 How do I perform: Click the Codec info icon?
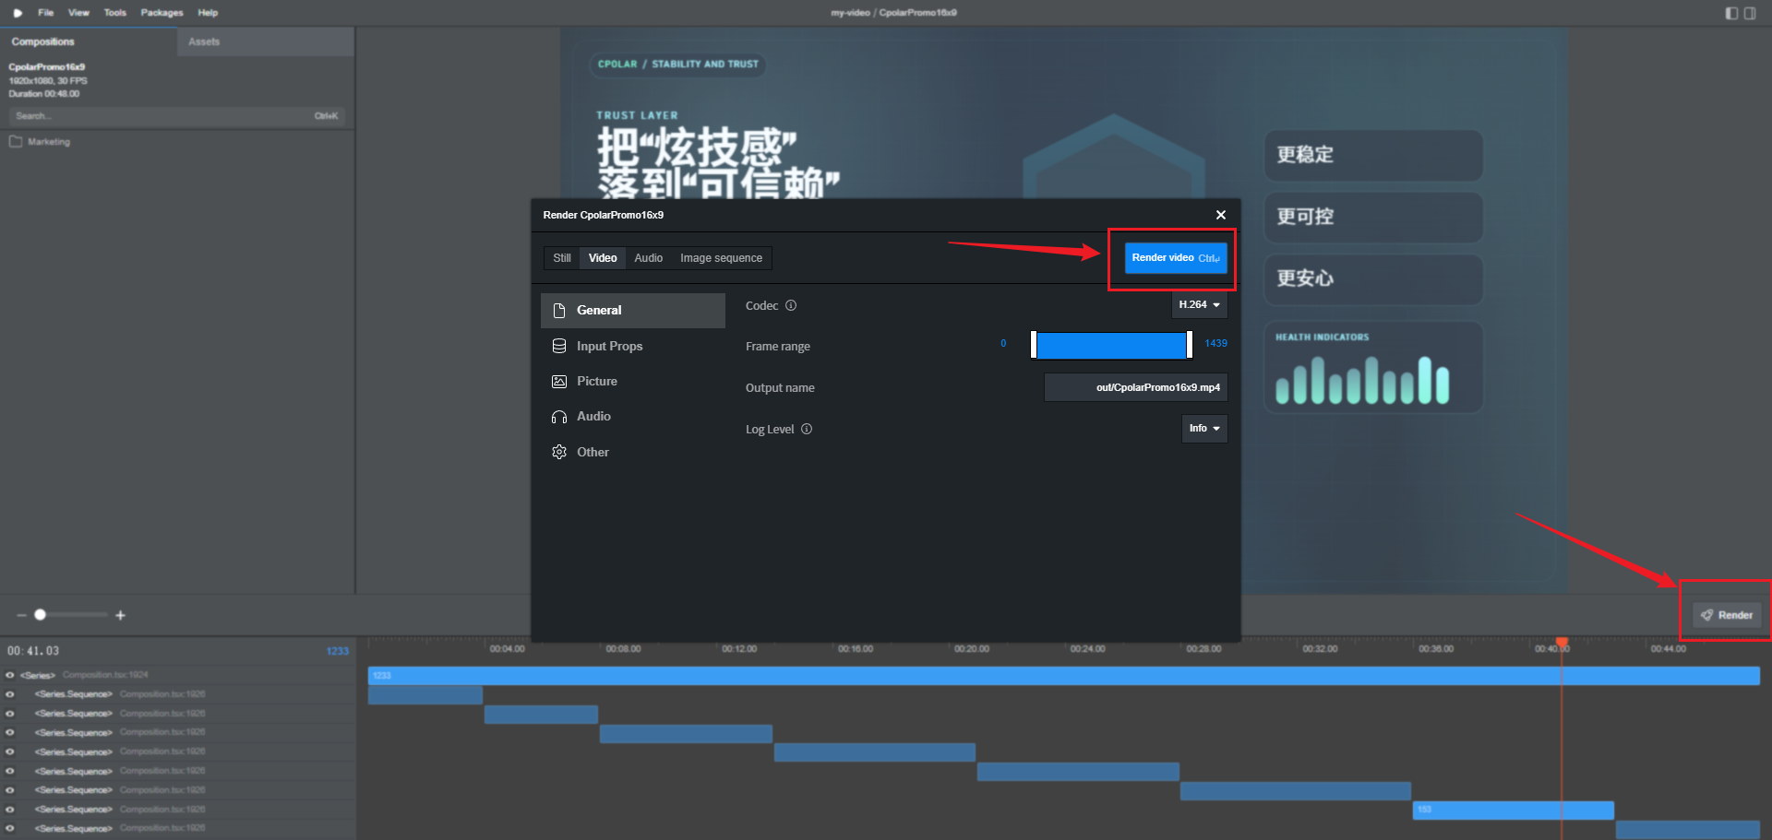click(x=791, y=305)
